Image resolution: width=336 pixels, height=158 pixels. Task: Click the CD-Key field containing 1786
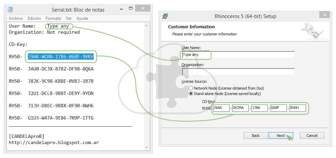click(x=260, y=108)
